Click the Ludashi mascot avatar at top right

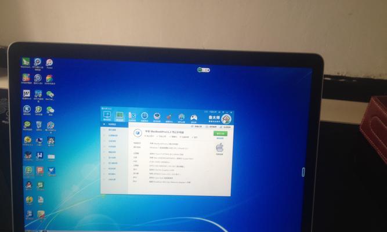pyautogui.click(x=226, y=119)
